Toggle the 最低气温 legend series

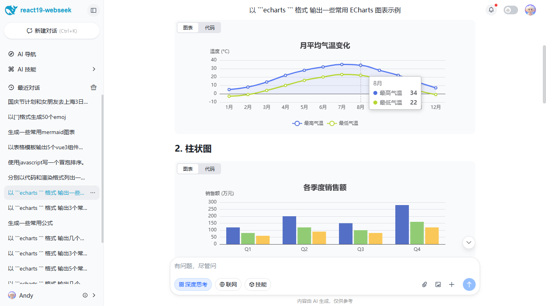pos(343,123)
